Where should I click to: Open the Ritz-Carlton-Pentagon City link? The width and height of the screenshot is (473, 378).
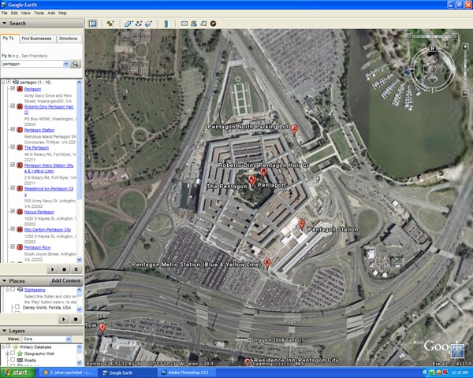(47, 230)
